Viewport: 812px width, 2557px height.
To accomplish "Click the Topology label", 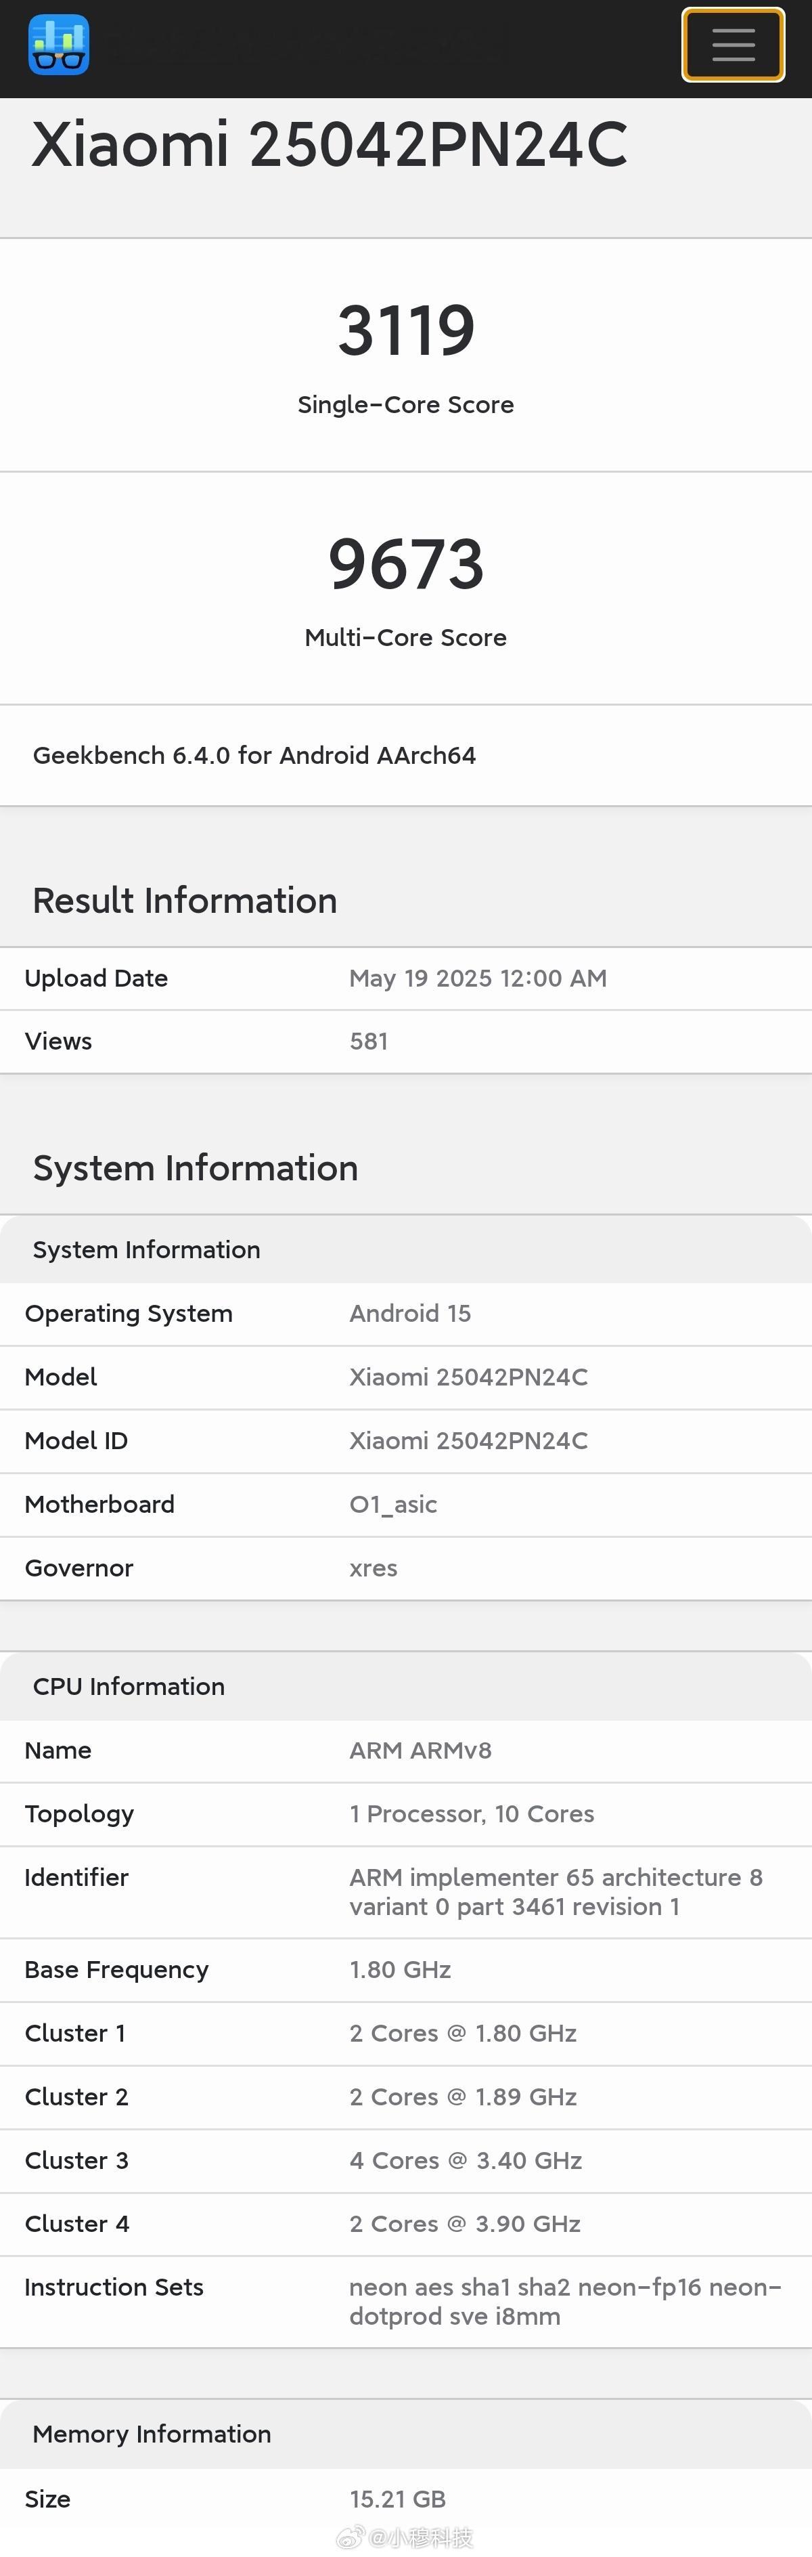I will pos(79,1815).
